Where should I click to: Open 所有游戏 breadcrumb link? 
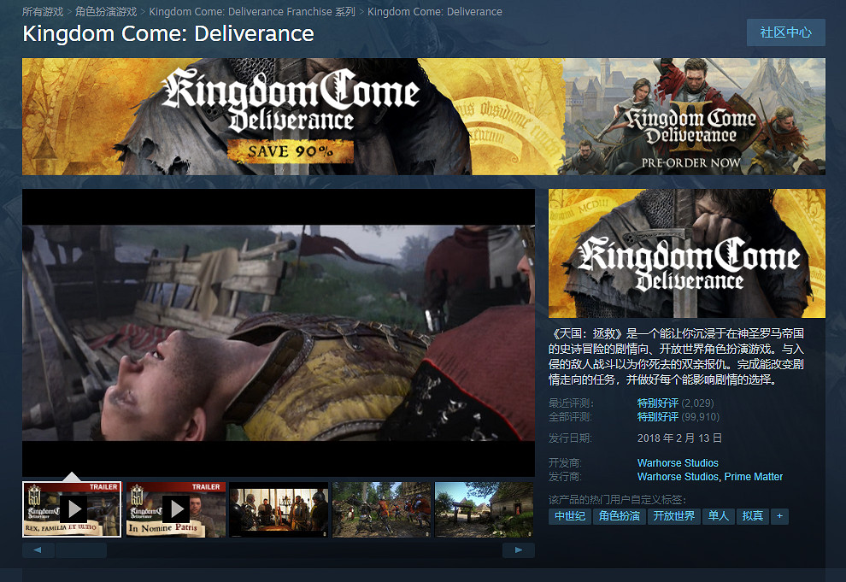point(43,12)
